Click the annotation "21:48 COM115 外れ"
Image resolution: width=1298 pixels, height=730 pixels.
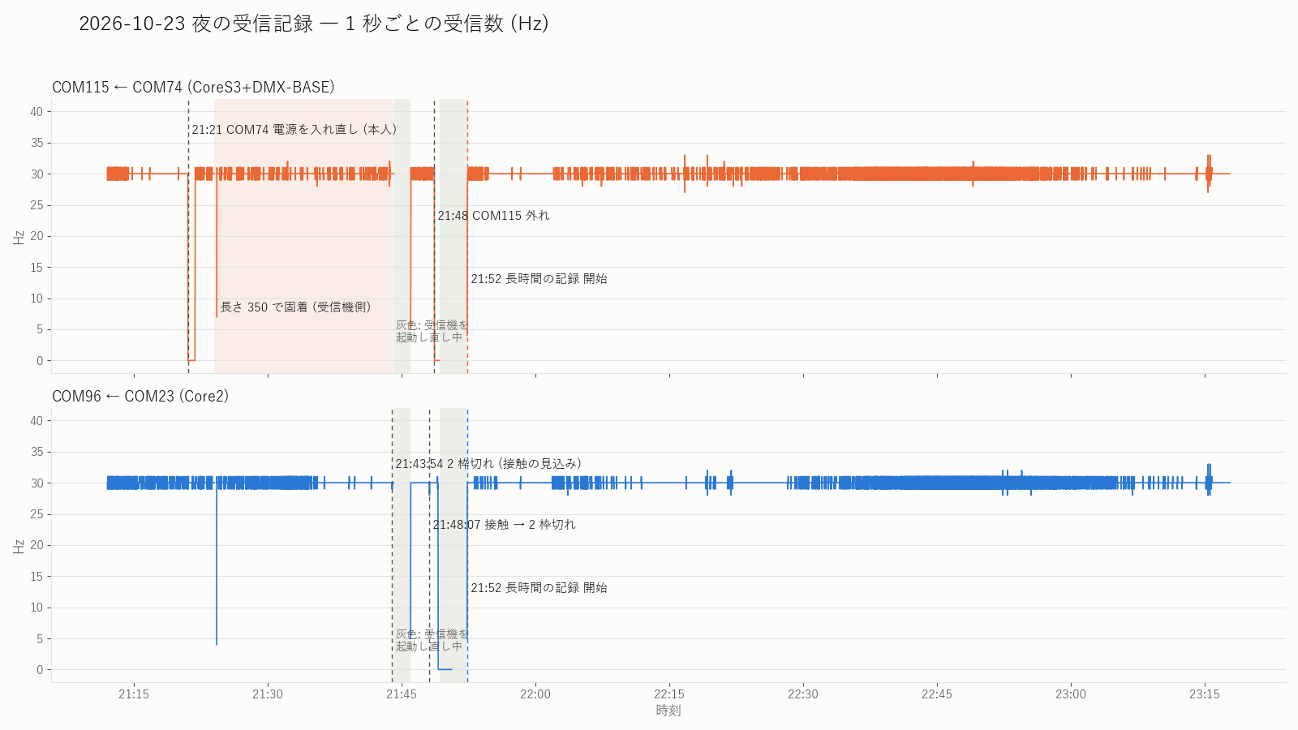(x=493, y=215)
